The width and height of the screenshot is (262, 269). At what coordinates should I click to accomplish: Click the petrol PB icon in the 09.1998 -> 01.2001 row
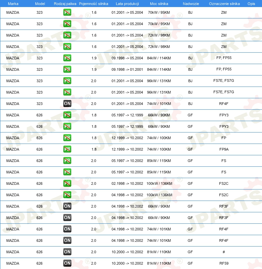[x=67, y=69]
